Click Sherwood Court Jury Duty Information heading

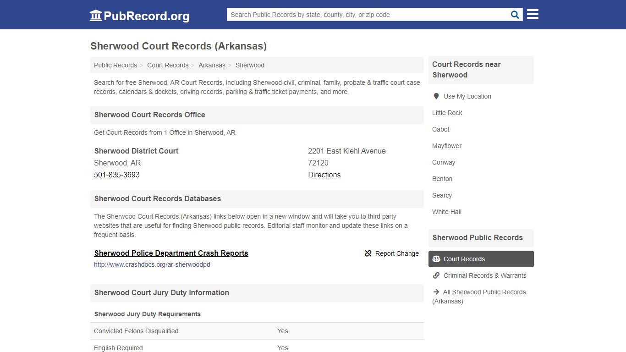tap(162, 292)
